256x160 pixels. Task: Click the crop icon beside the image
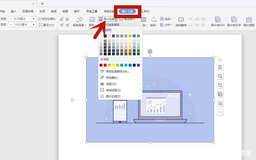point(220,85)
